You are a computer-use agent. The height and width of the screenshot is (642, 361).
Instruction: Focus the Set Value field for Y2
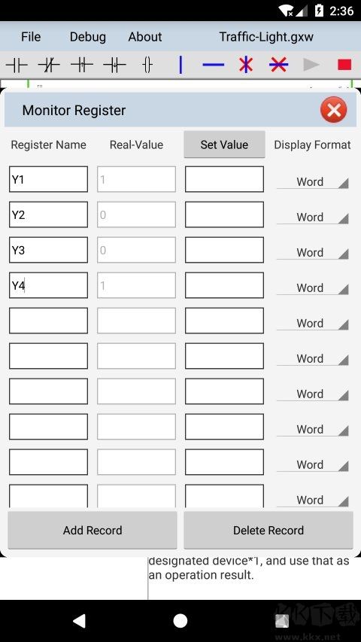224,215
